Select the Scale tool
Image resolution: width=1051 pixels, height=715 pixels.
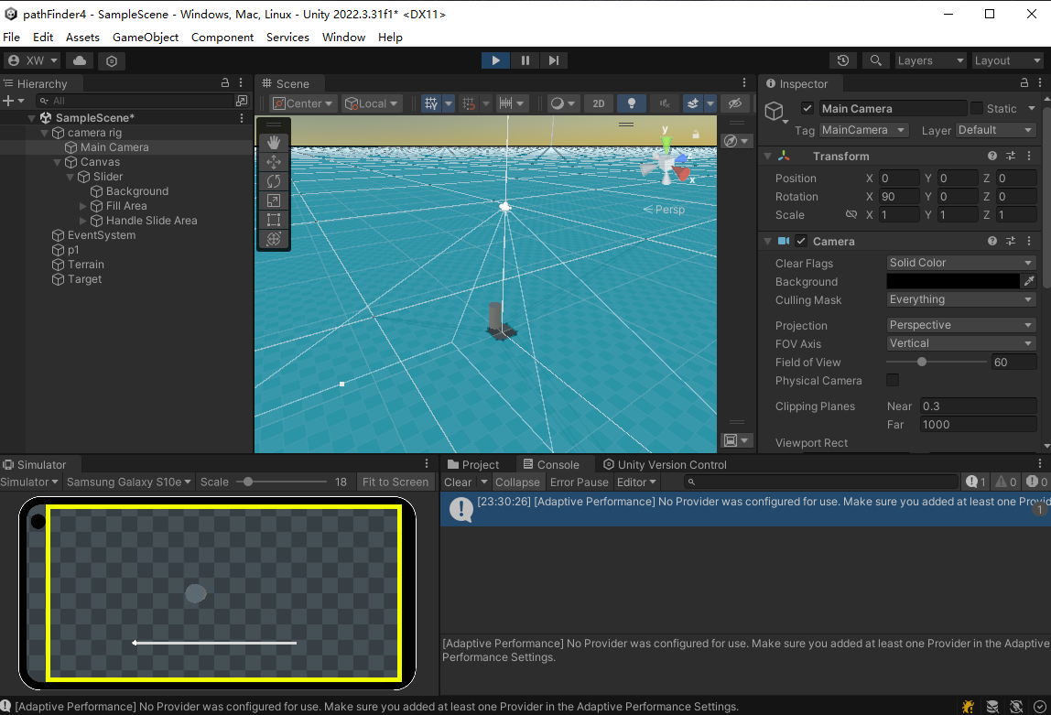click(273, 200)
